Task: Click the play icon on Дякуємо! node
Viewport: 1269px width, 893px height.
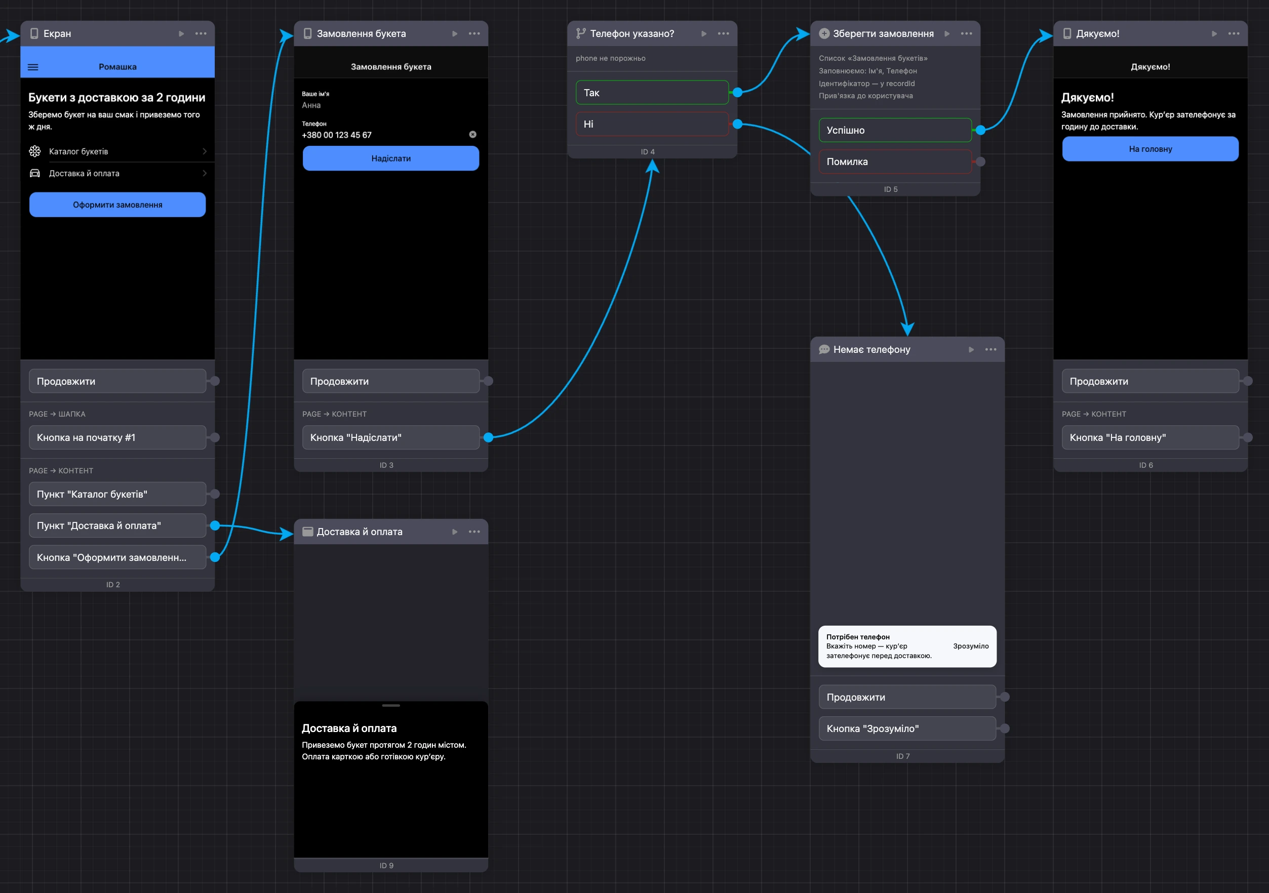Action: (1214, 34)
